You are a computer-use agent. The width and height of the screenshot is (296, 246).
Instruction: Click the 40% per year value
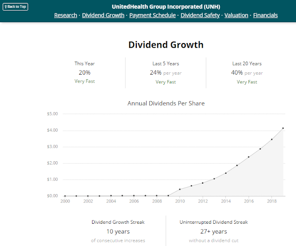[x=247, y=73]
